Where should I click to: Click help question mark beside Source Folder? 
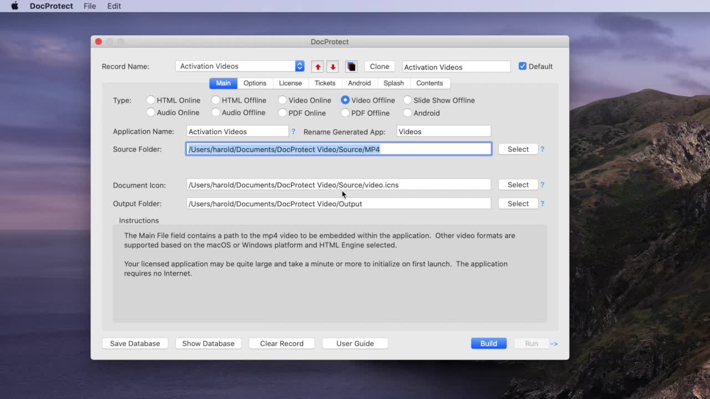[542, 149]
